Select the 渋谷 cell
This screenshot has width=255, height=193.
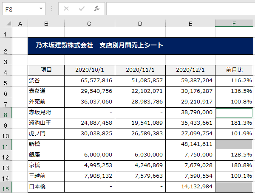[x=46, y=81]
